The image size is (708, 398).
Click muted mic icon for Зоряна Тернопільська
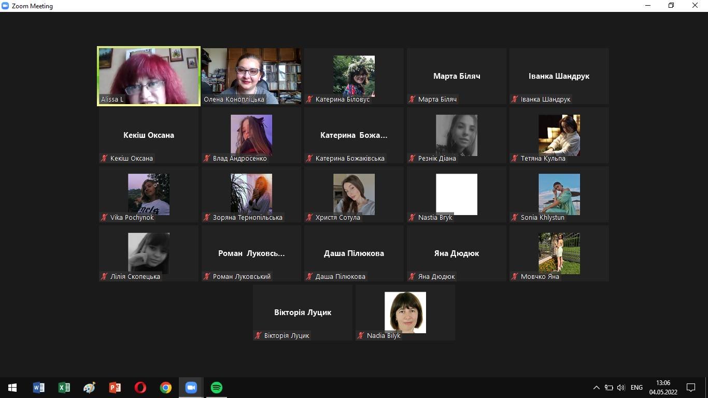click(x=207, y=217)
